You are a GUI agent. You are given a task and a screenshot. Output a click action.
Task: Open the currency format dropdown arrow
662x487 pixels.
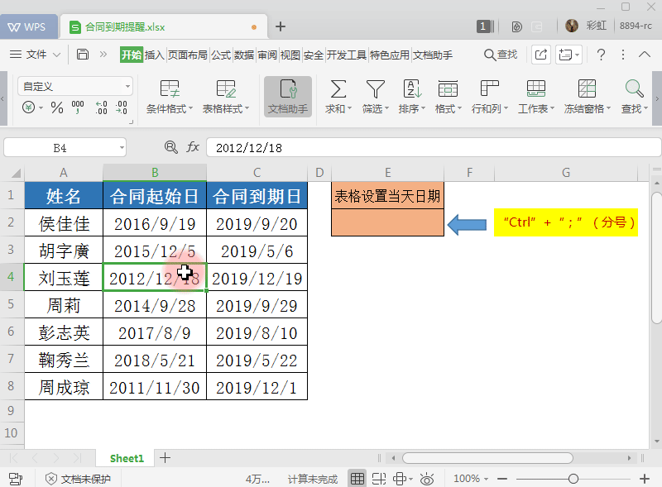(41, 108)
